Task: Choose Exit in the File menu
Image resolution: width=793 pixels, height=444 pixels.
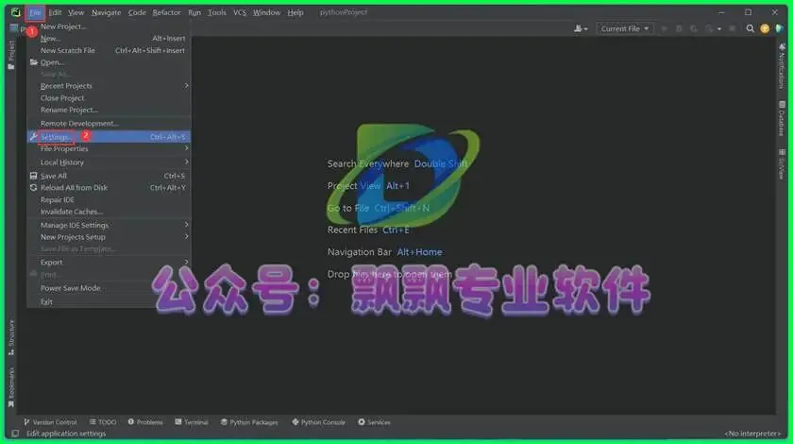Action: (109, 301)
